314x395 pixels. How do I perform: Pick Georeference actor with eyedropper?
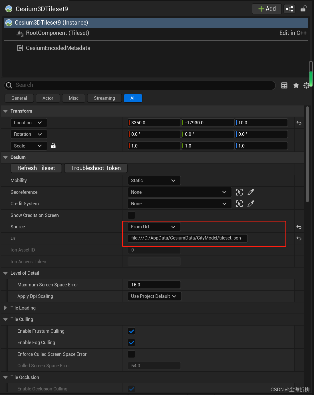251,192
